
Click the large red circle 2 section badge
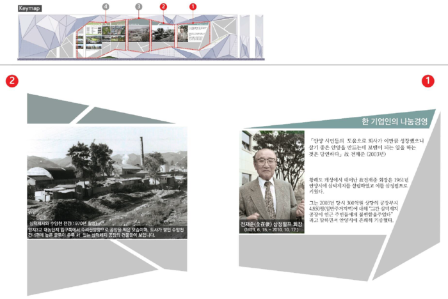[11, 81]
